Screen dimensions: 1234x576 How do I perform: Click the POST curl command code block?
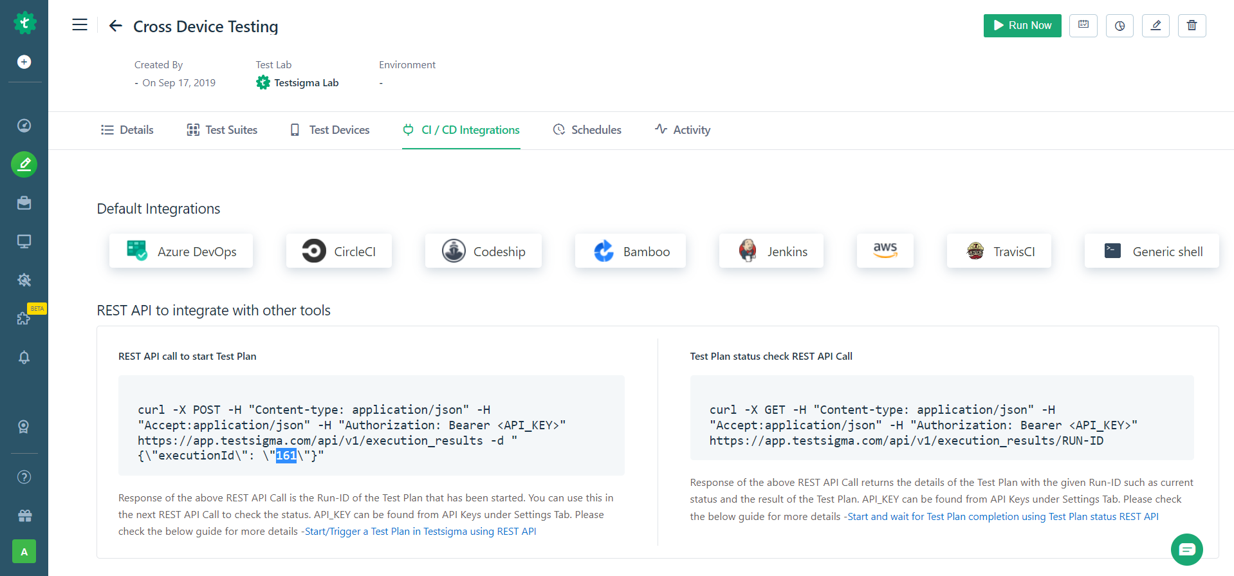click(371, 425)
